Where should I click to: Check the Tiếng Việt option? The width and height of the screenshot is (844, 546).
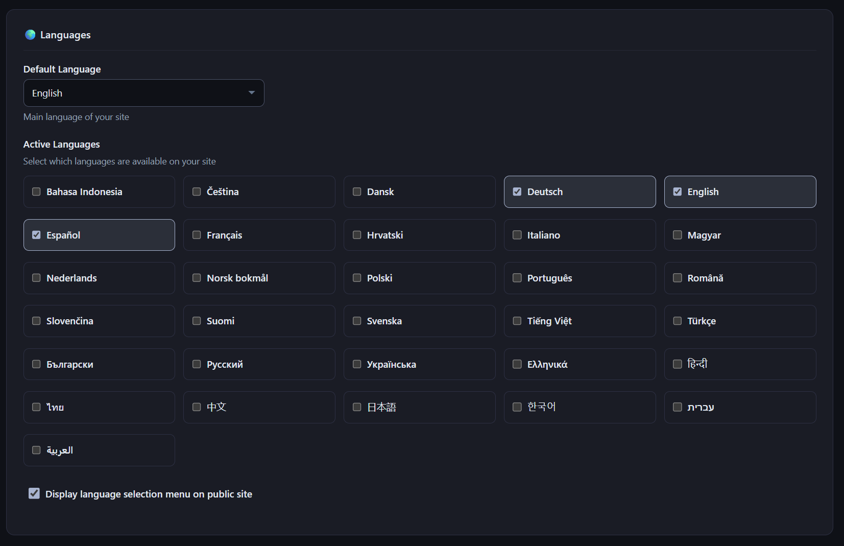pos(517,321)
